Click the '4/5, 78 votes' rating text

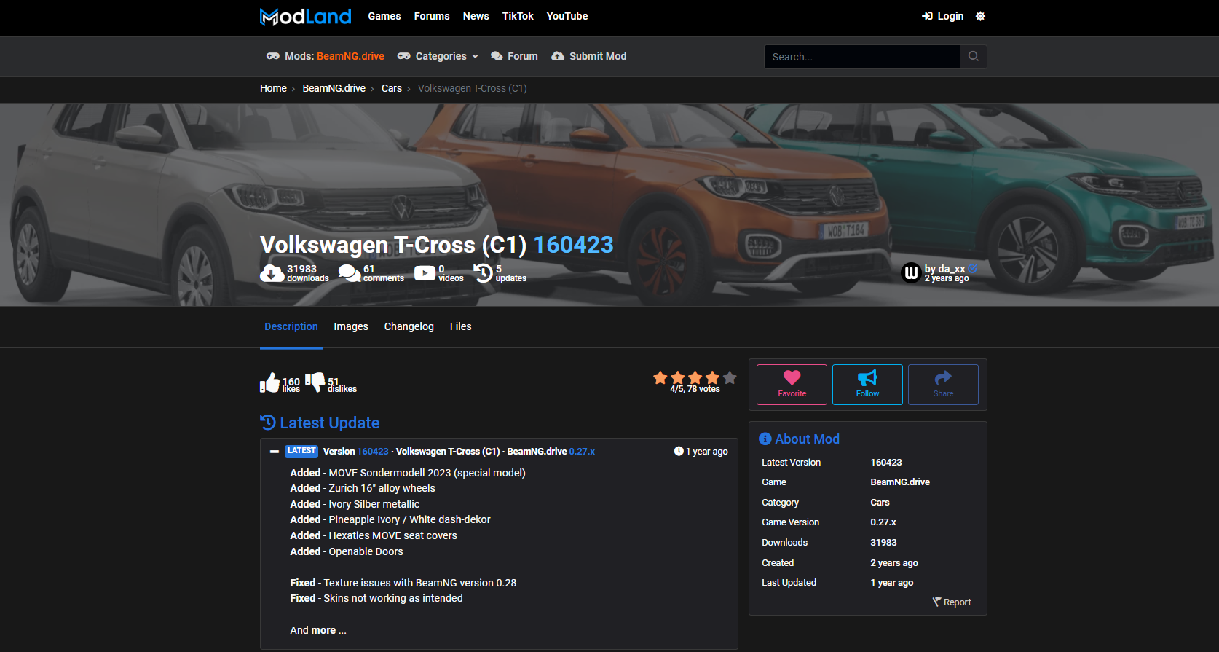[695, 389]
